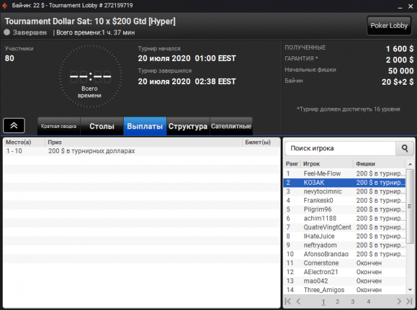Image resolution: width=417 pixels, height=310 pixels.
Task: Return to Poker Lobby
Action: (x=389, y=26)
